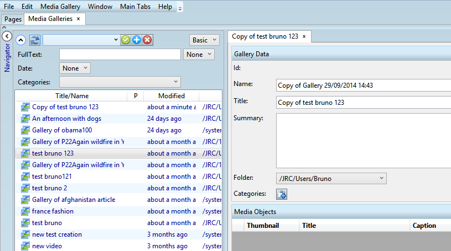The height and width of the screenshot is (251, 451).
Task: Click gallery icon beside Gallery of obama100
Action: (x=25, y=130)
